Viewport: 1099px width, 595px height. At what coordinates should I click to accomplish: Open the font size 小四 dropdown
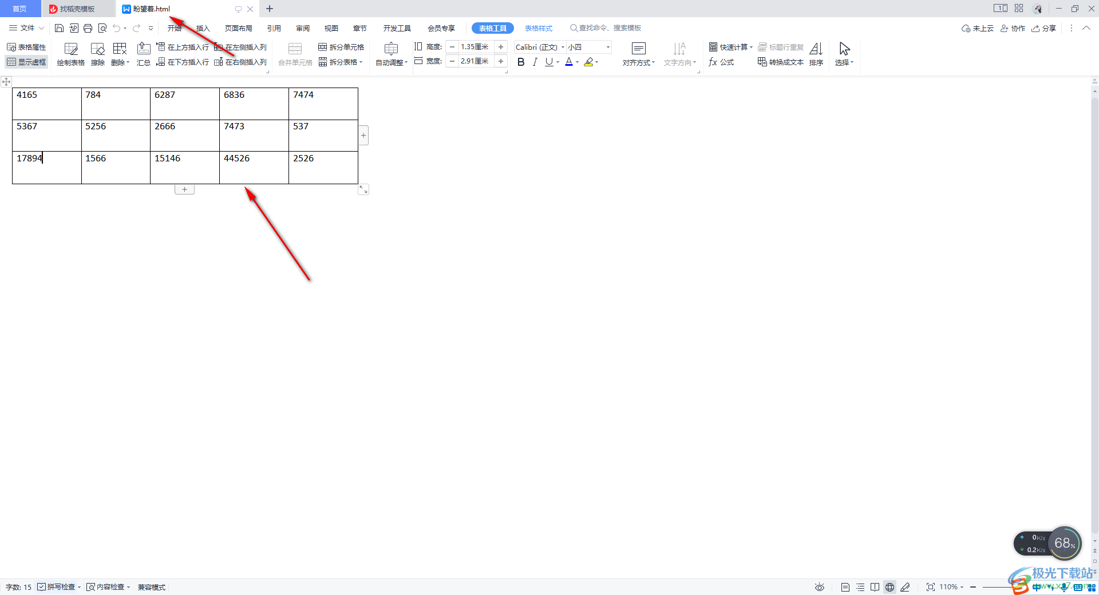click(608, 47)
